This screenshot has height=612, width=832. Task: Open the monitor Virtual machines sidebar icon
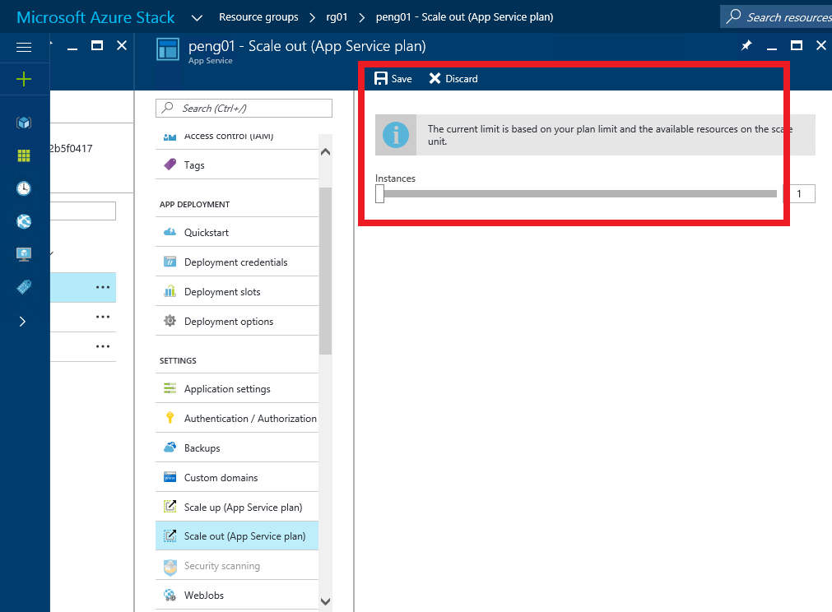[x=24, y=254]
